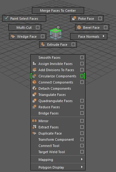The height and width of the screenshot is (172, 116).
Task: Click the Mapping menu label
Action: tap(46, 160)
